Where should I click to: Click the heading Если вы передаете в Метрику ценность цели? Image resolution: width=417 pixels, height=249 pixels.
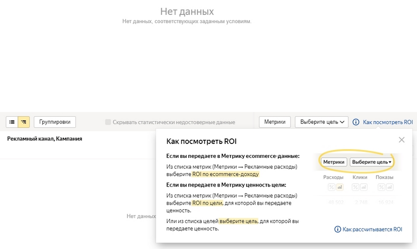click(226, 185)
